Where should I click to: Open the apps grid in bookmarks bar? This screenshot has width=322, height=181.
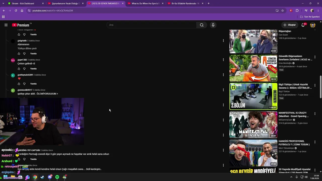tap(3, 17)
